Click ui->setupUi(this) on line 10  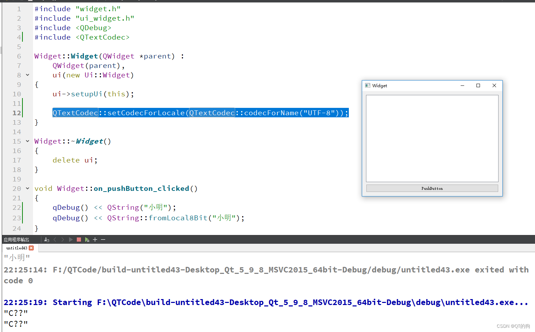click(93, 94)
